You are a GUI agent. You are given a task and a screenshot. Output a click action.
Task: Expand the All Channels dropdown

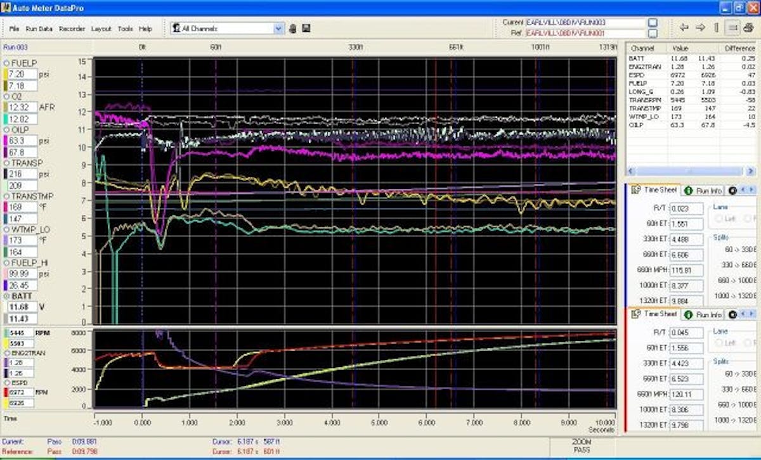click(278, 29)
